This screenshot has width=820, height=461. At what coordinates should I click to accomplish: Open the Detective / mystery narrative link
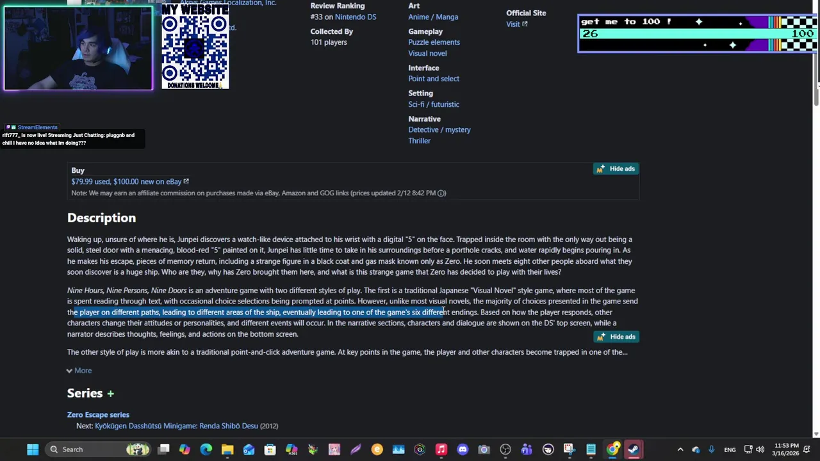tap(439, 130)
